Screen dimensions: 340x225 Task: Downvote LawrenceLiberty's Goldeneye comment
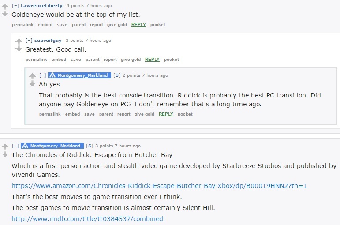coord(5,14)
